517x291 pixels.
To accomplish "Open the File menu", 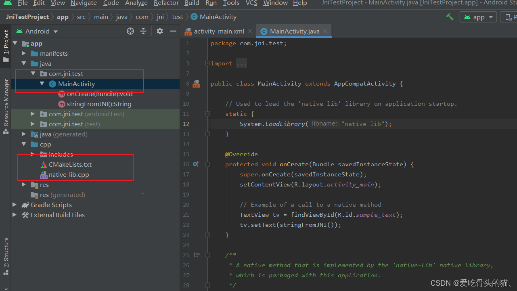I will pos(23,3).
